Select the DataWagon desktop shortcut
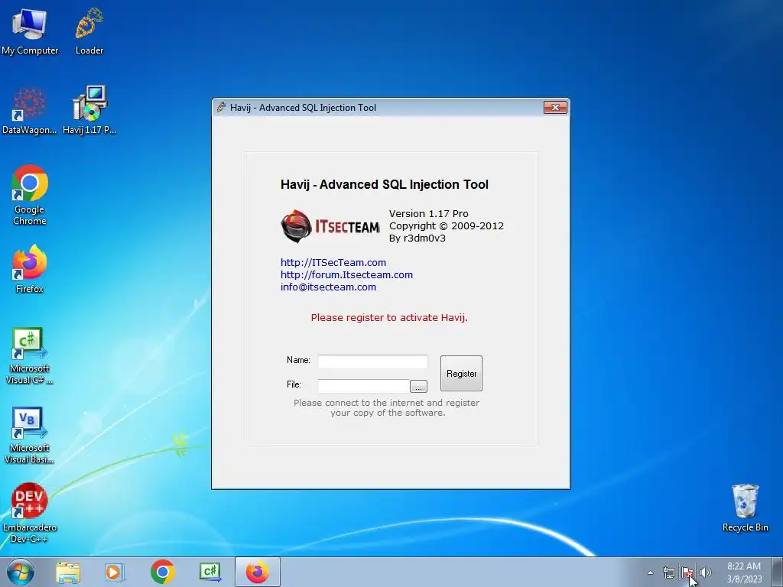Image resolution: width=783 pixels, height=587 pixels. click(x=30, y=111)
